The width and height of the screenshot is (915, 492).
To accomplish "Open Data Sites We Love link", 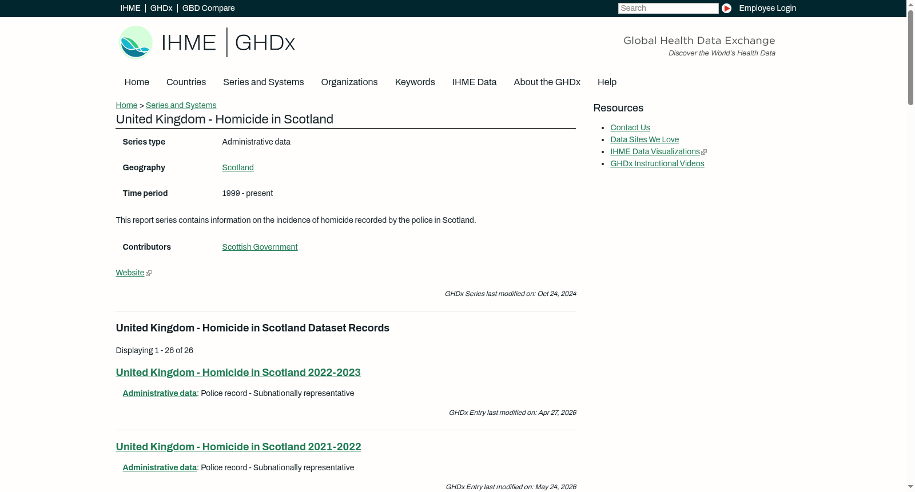I will (645, 139).
